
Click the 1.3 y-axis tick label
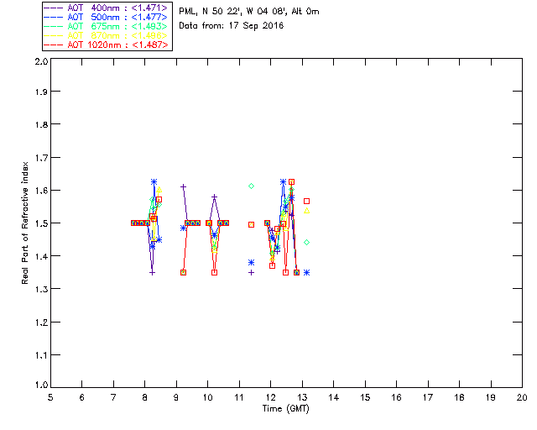pyautogui.click(x=41, y=289)
